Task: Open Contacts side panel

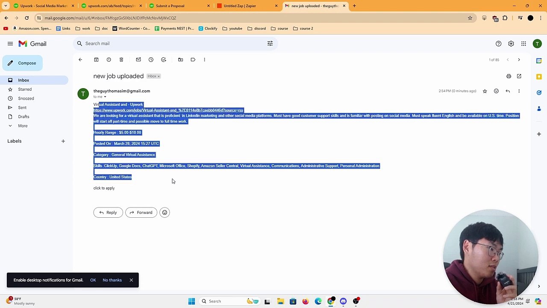Action: [x=539, y=108]
